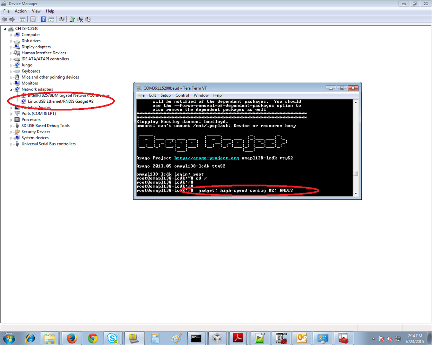Click the muted volume tray icon
Screen dimensions: 432x345
tap(390, 339)
